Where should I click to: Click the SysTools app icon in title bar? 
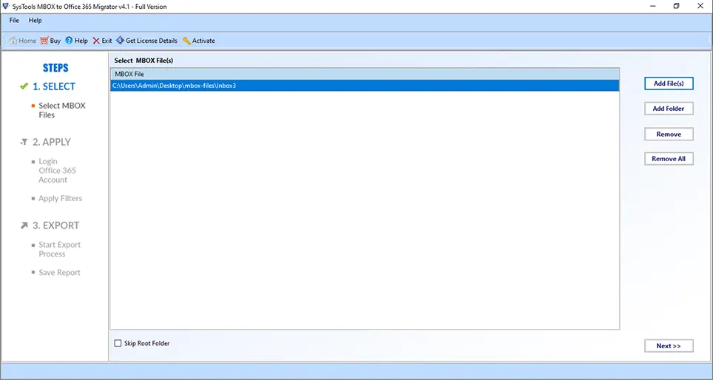[5, 7]
